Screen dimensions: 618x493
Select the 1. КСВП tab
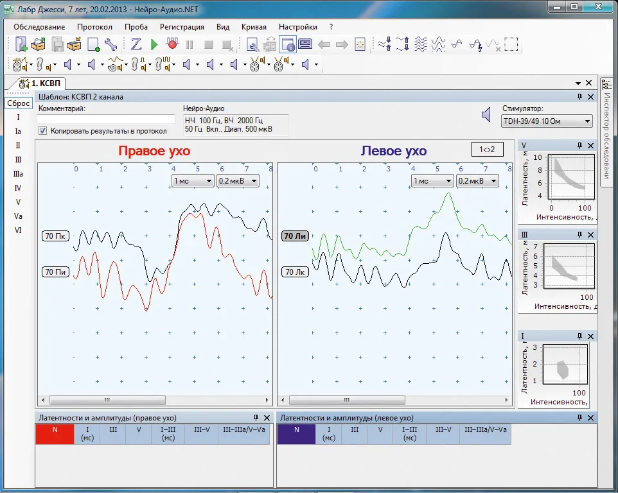pos(41,83)
